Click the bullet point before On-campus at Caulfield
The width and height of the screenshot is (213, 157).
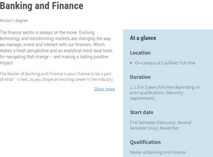coord(131,63)
